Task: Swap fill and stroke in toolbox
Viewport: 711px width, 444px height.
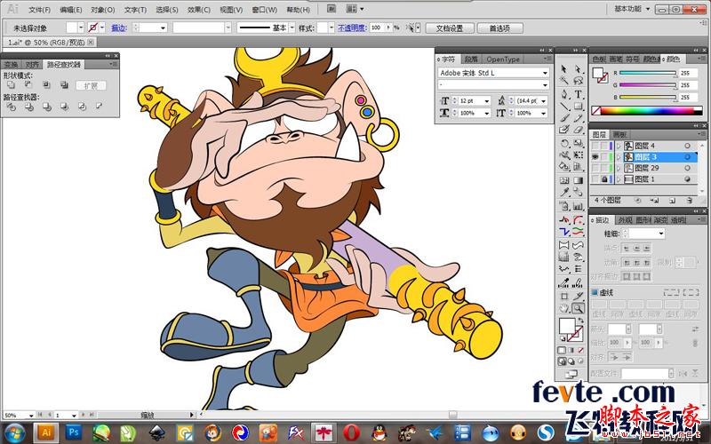Action: tap(580, 321)
